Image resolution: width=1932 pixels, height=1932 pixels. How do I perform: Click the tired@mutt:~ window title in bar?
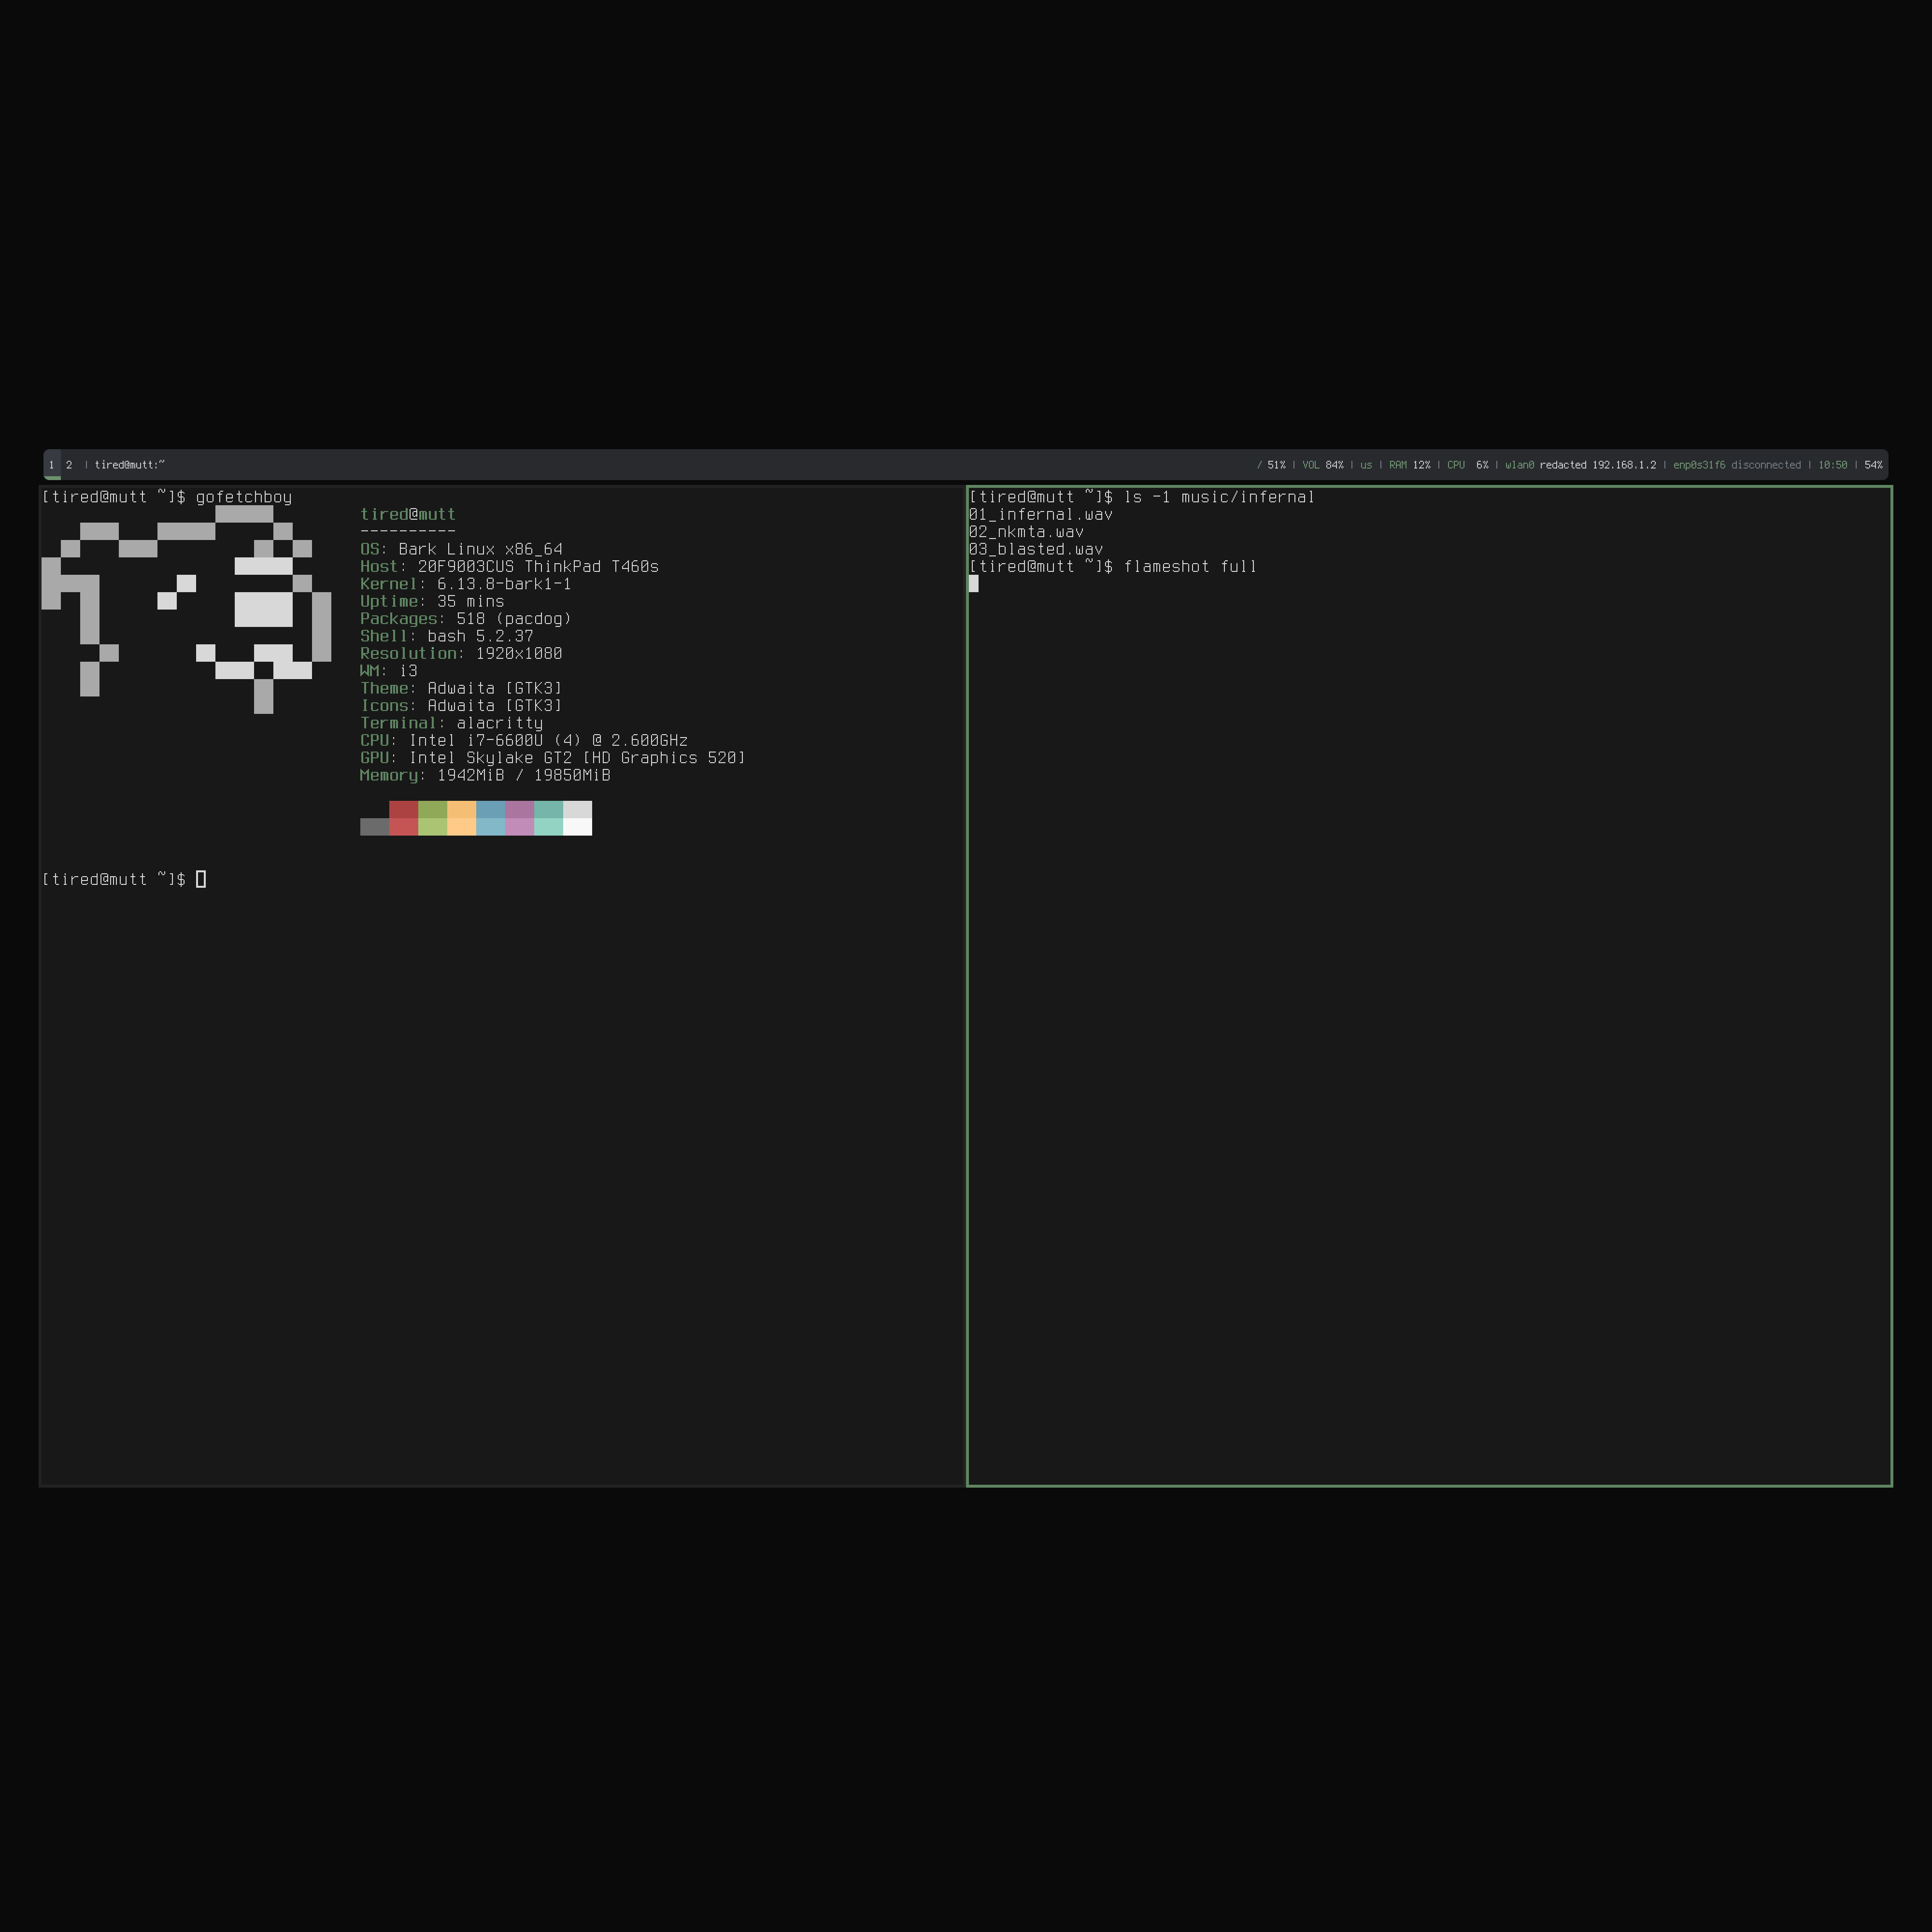tap(130, 465)
